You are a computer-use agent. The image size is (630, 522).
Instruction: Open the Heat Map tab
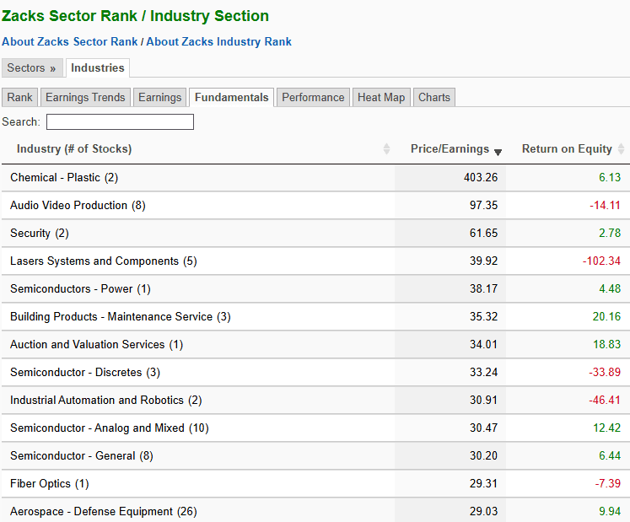point(381,97)
